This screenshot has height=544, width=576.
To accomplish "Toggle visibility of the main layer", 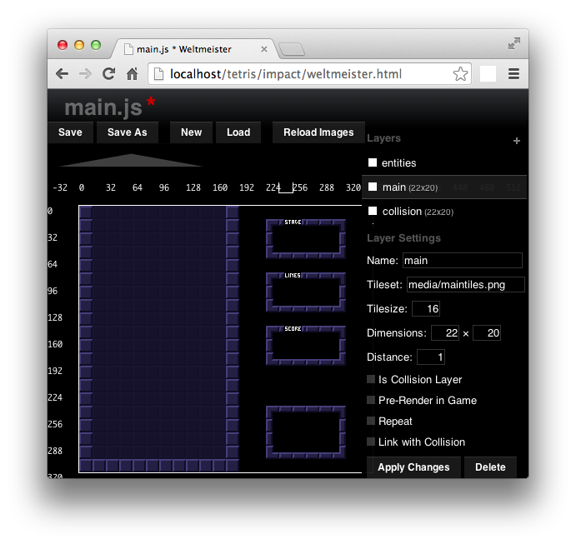I will (373, 187).
